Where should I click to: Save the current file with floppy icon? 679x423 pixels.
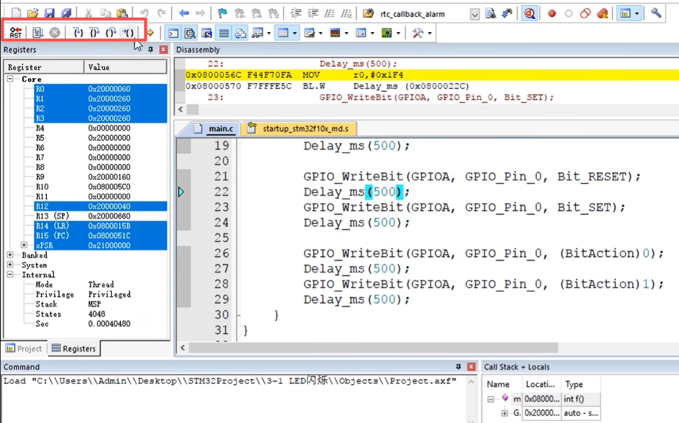[50, 13]
